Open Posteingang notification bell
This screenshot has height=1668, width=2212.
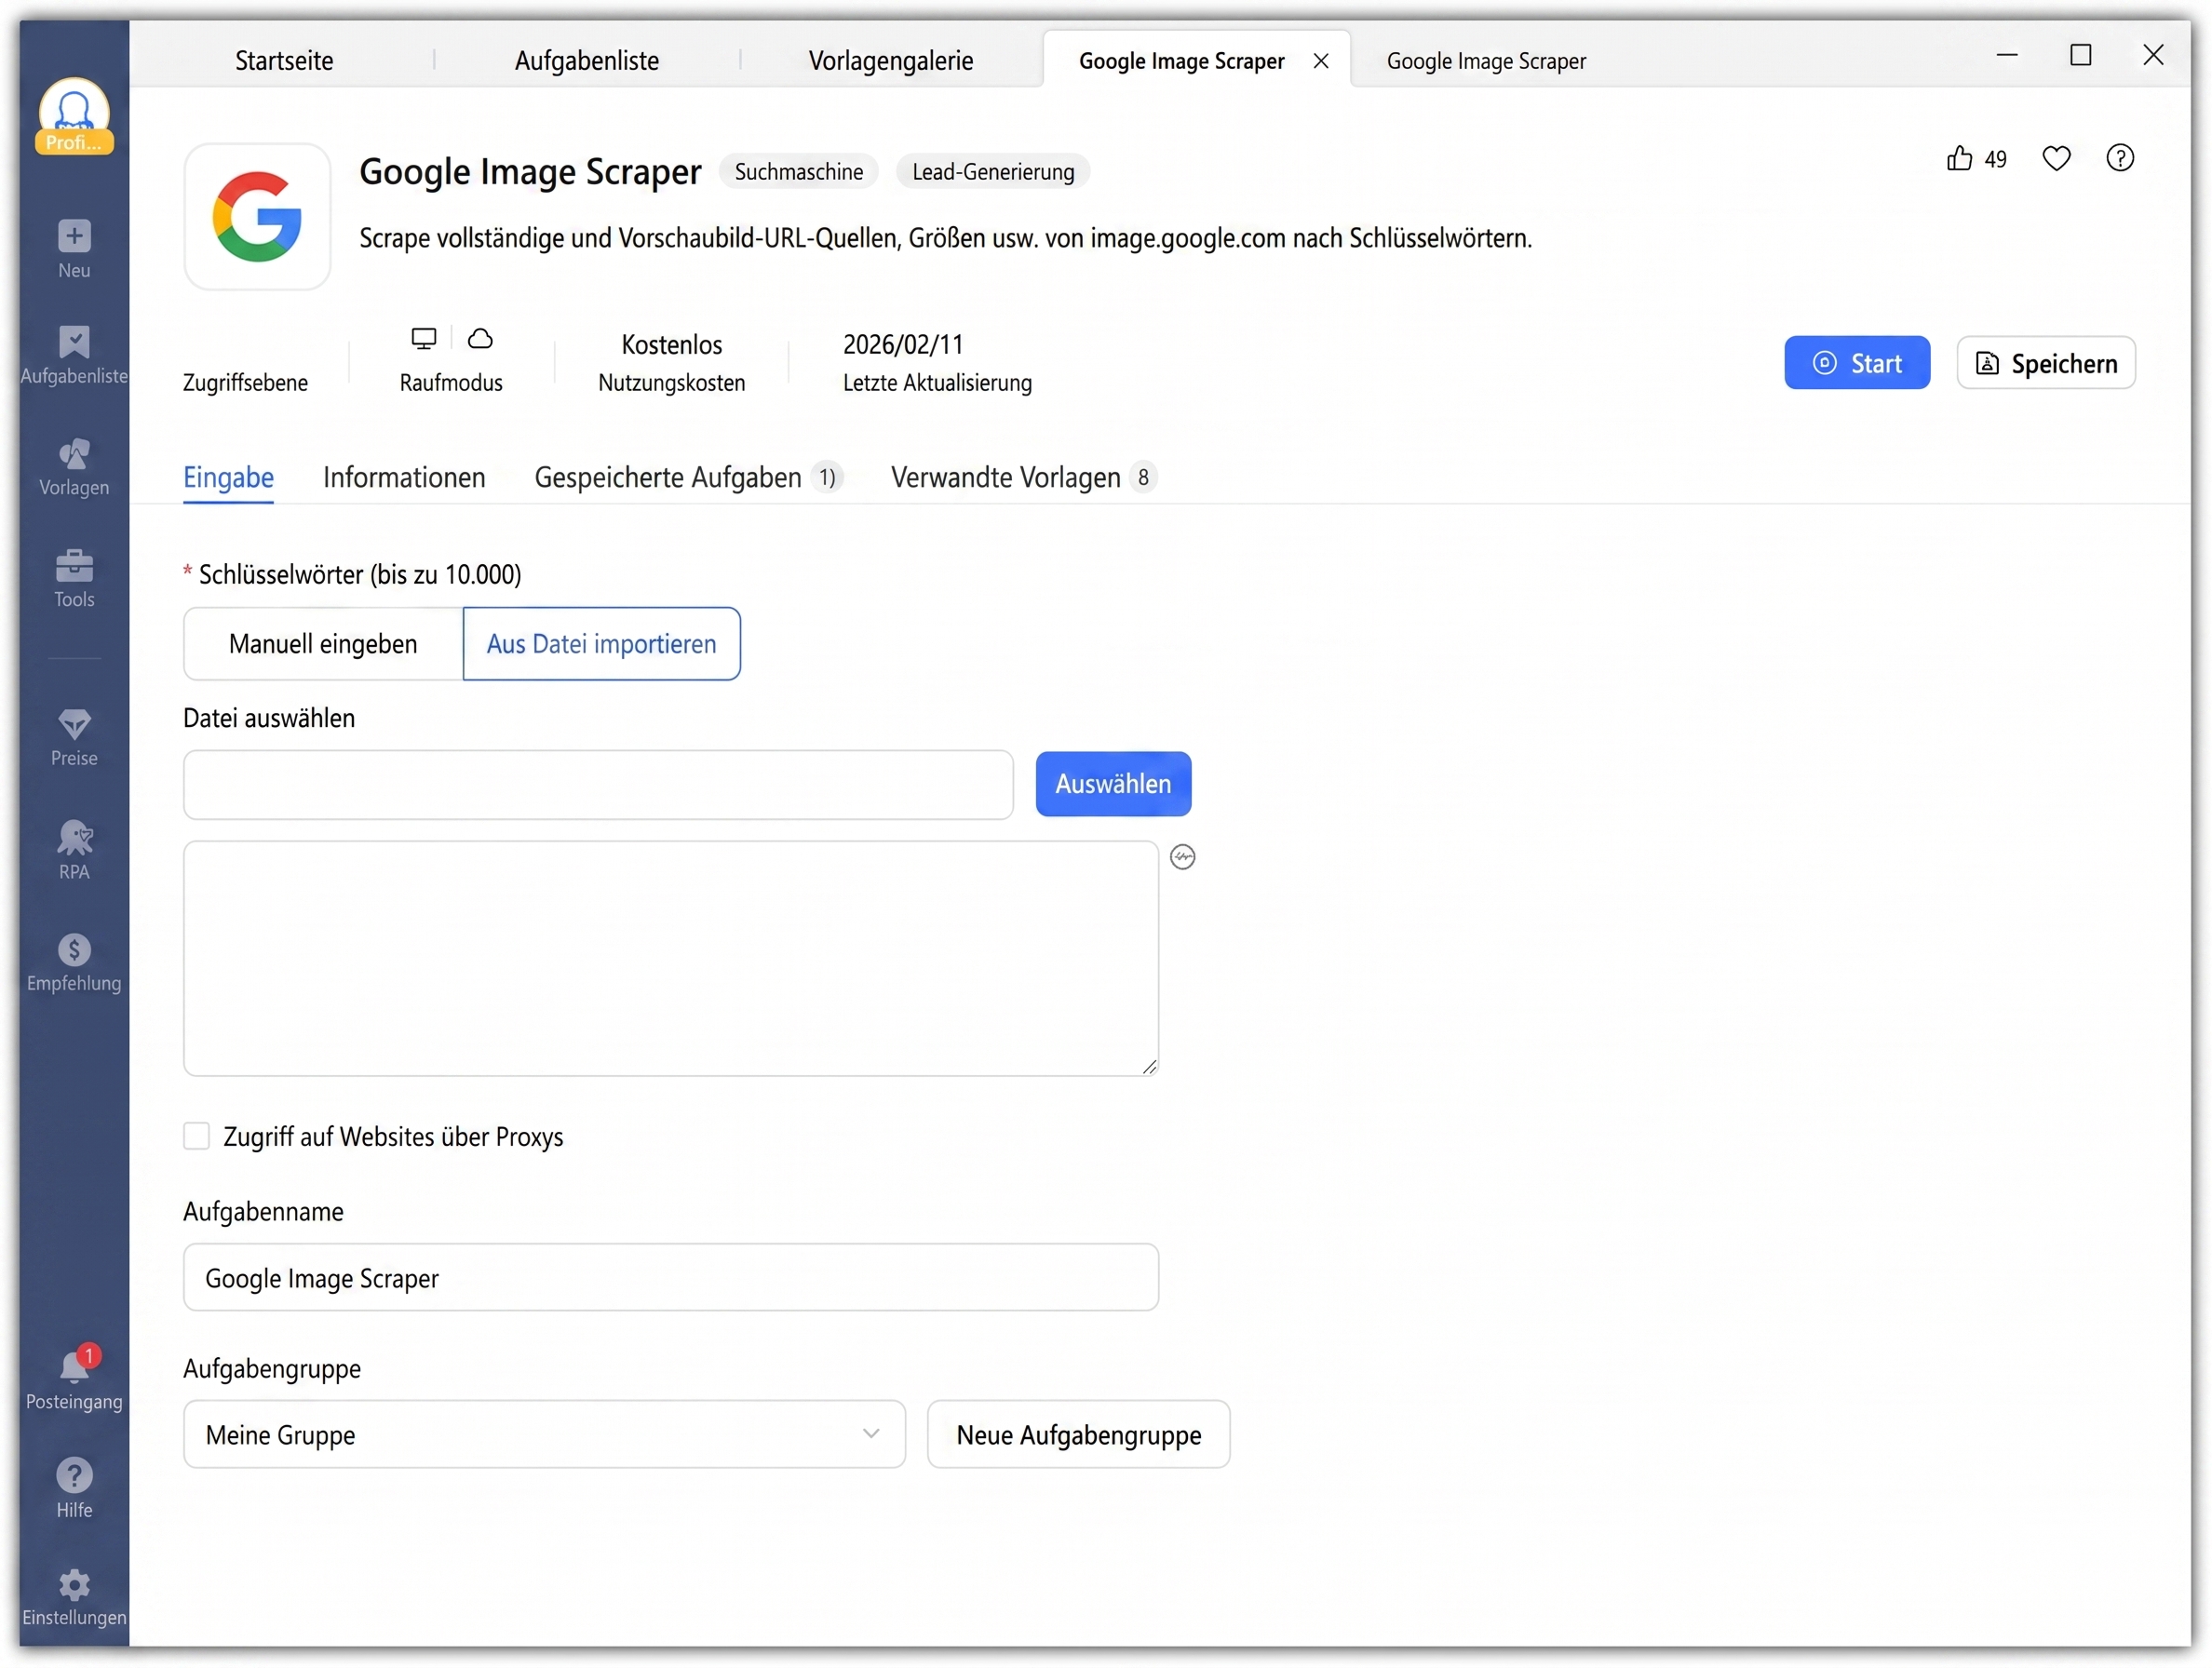pos(74,1367)
